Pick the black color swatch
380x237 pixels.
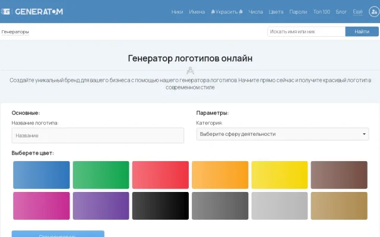coord(160,206)
